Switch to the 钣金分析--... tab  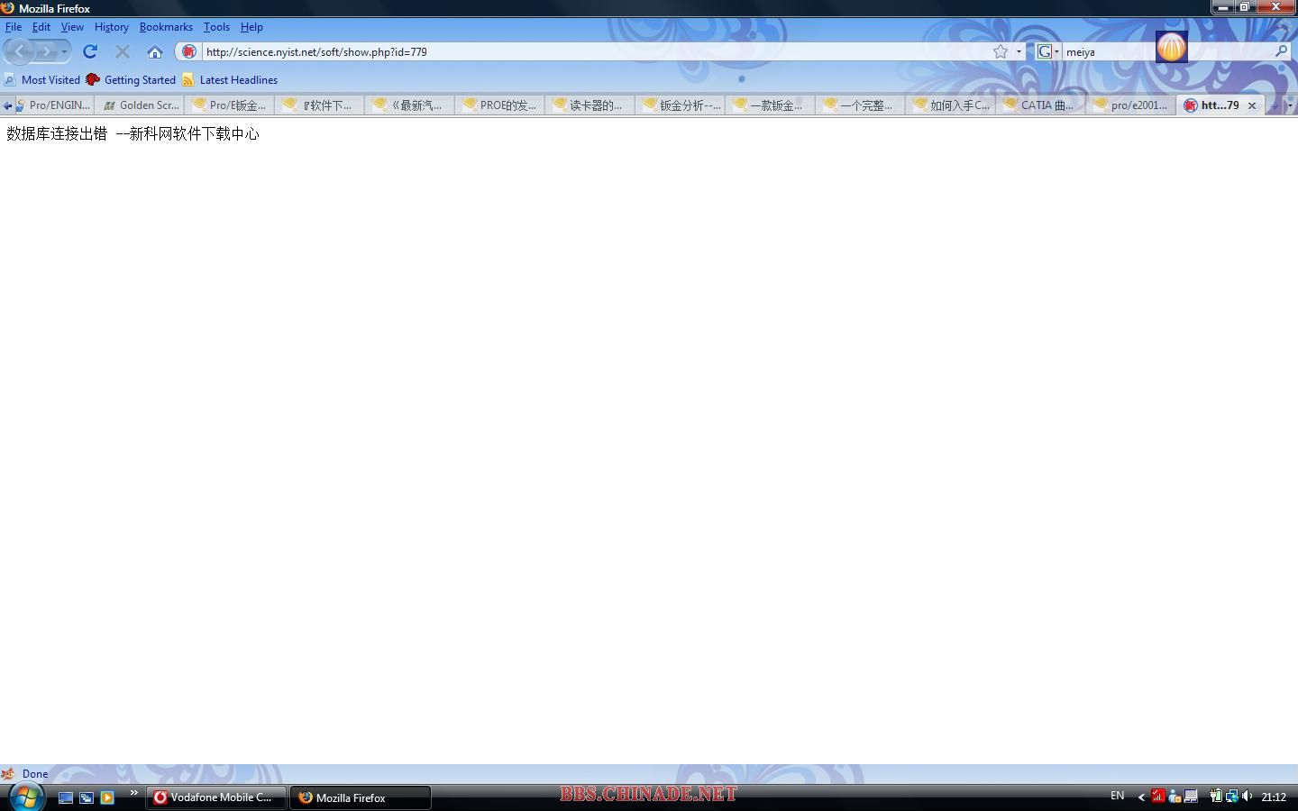point(681,105)
